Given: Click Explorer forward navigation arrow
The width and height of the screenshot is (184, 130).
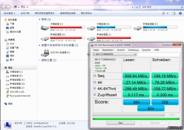Looking at the screenshot, I should (x=8, y=7).
